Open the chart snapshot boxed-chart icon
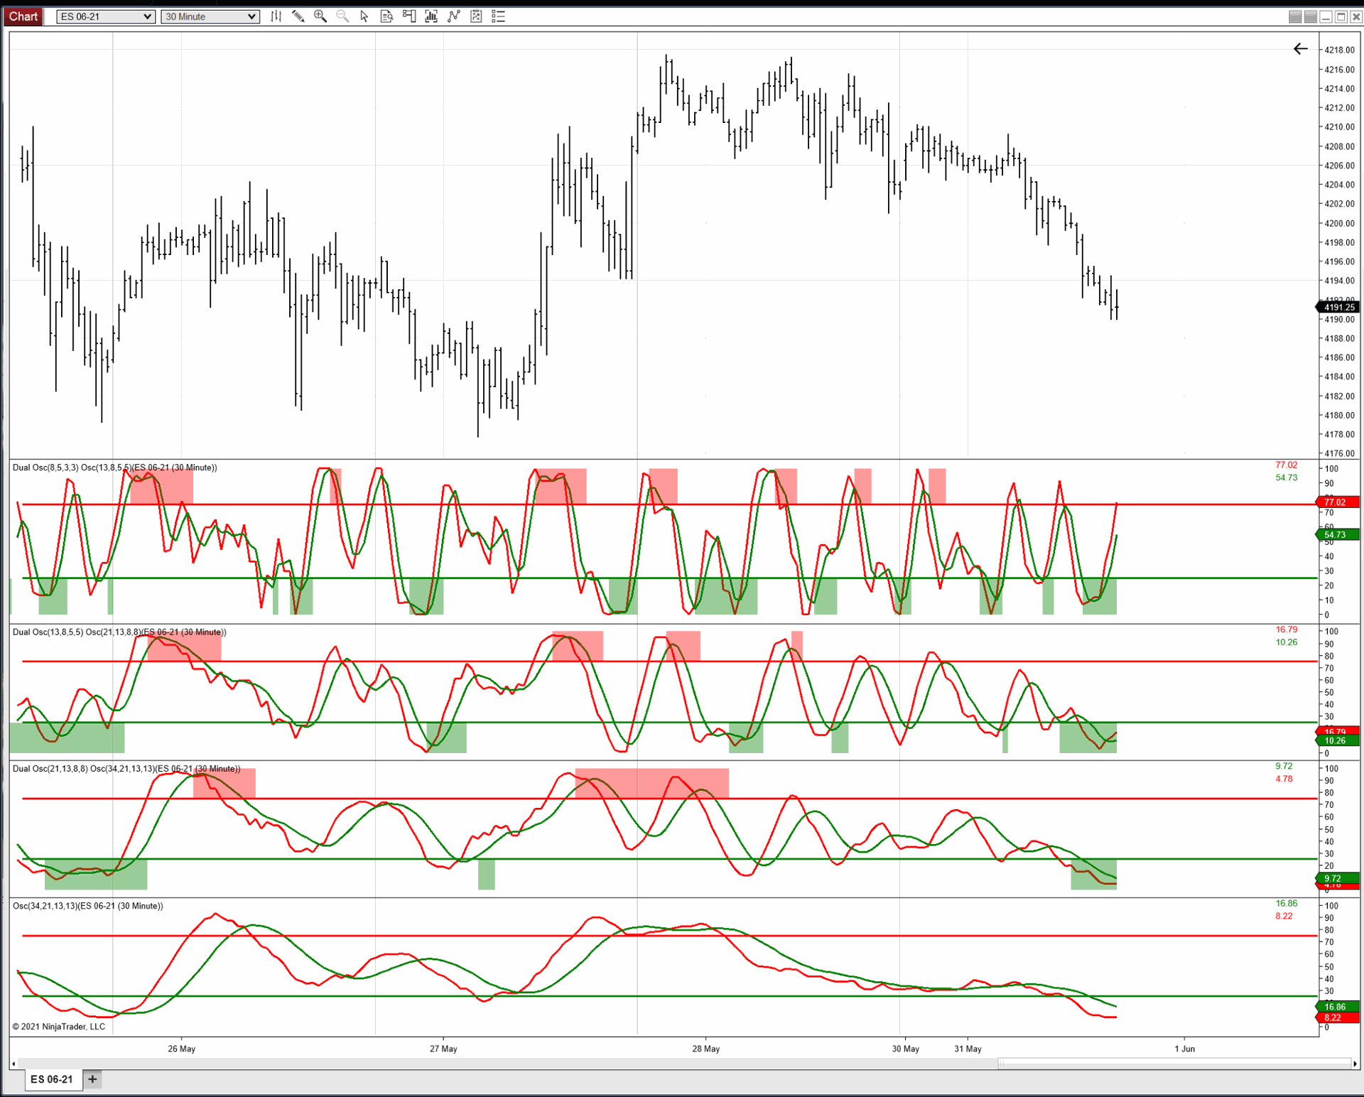Image resolution: width=1364 pixels, height=1097 pixels. tap(475, 16)
